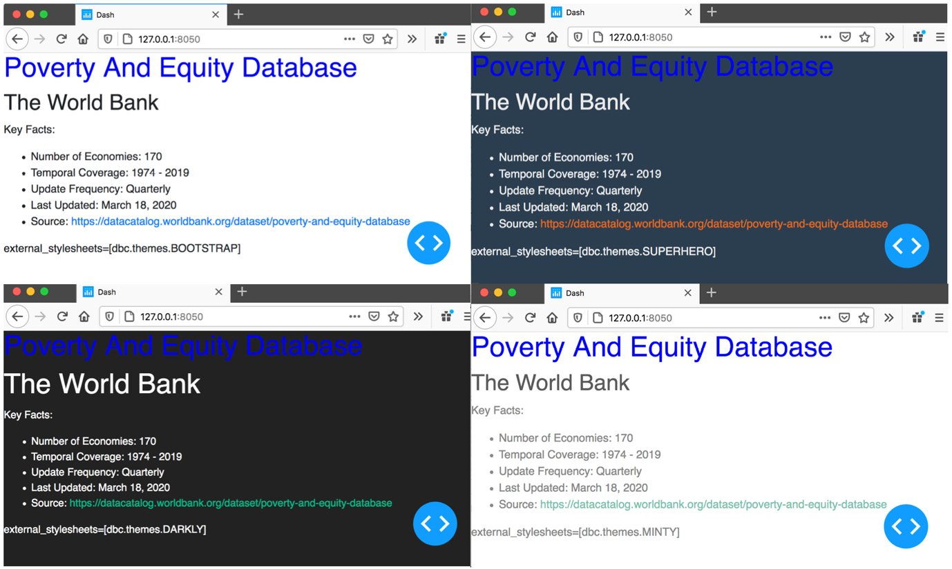Click the blue debug button in DARKLY window
The image size is (952, 569).
435,524
